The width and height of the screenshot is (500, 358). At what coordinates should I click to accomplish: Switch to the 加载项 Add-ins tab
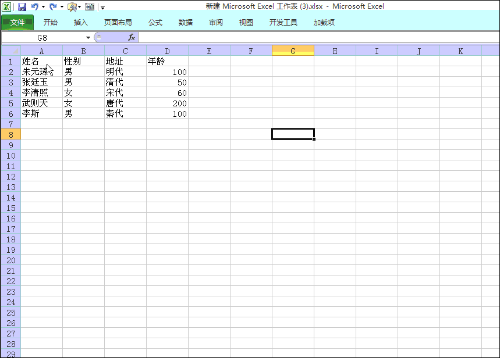pyautogui.click(x=324, y=22)
